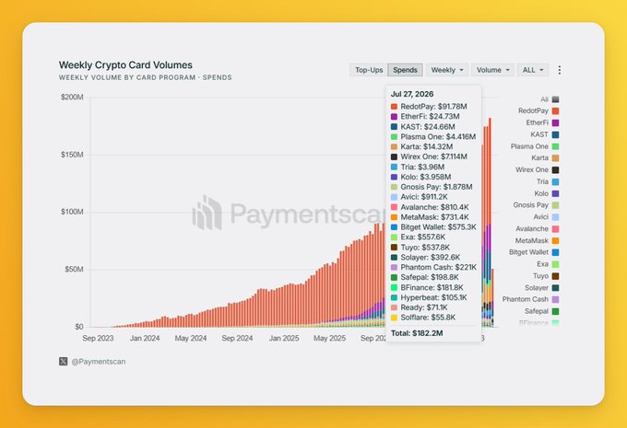627x428 pixels.
Task: Toggle Wirex One in the legend
Action: (537, 170)
